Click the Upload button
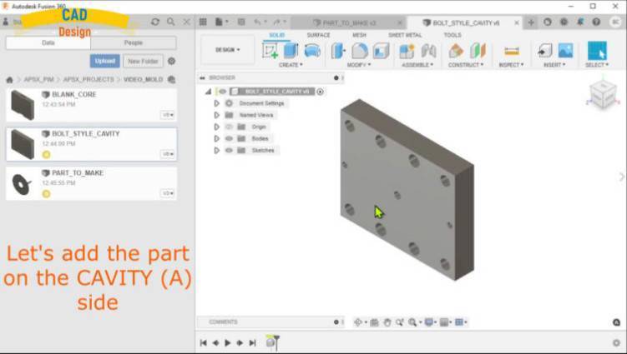627x354 pixels. [x=104, y=61]
